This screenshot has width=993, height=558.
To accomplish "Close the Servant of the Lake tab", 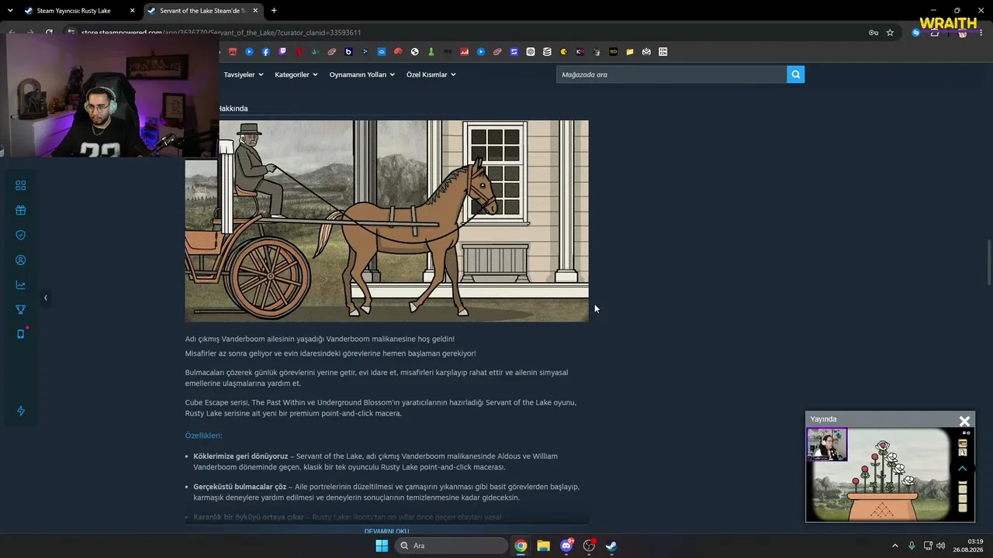I will click(x=255, y=11).
